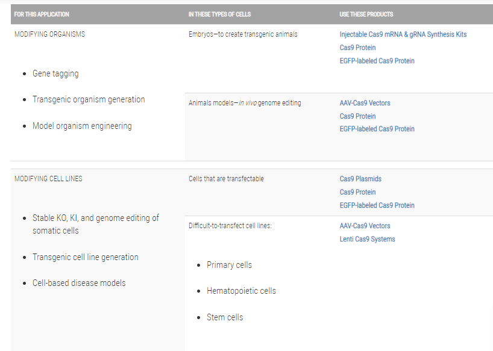Open Injectable Cas9 mRNA & gRNA Synthesis Kits link
493x351 pixels.
pyautogui.click(x=403, y=34)
